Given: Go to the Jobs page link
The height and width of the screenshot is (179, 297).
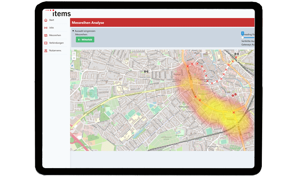Looking at the screenshot, I should [x=51, y=28].
